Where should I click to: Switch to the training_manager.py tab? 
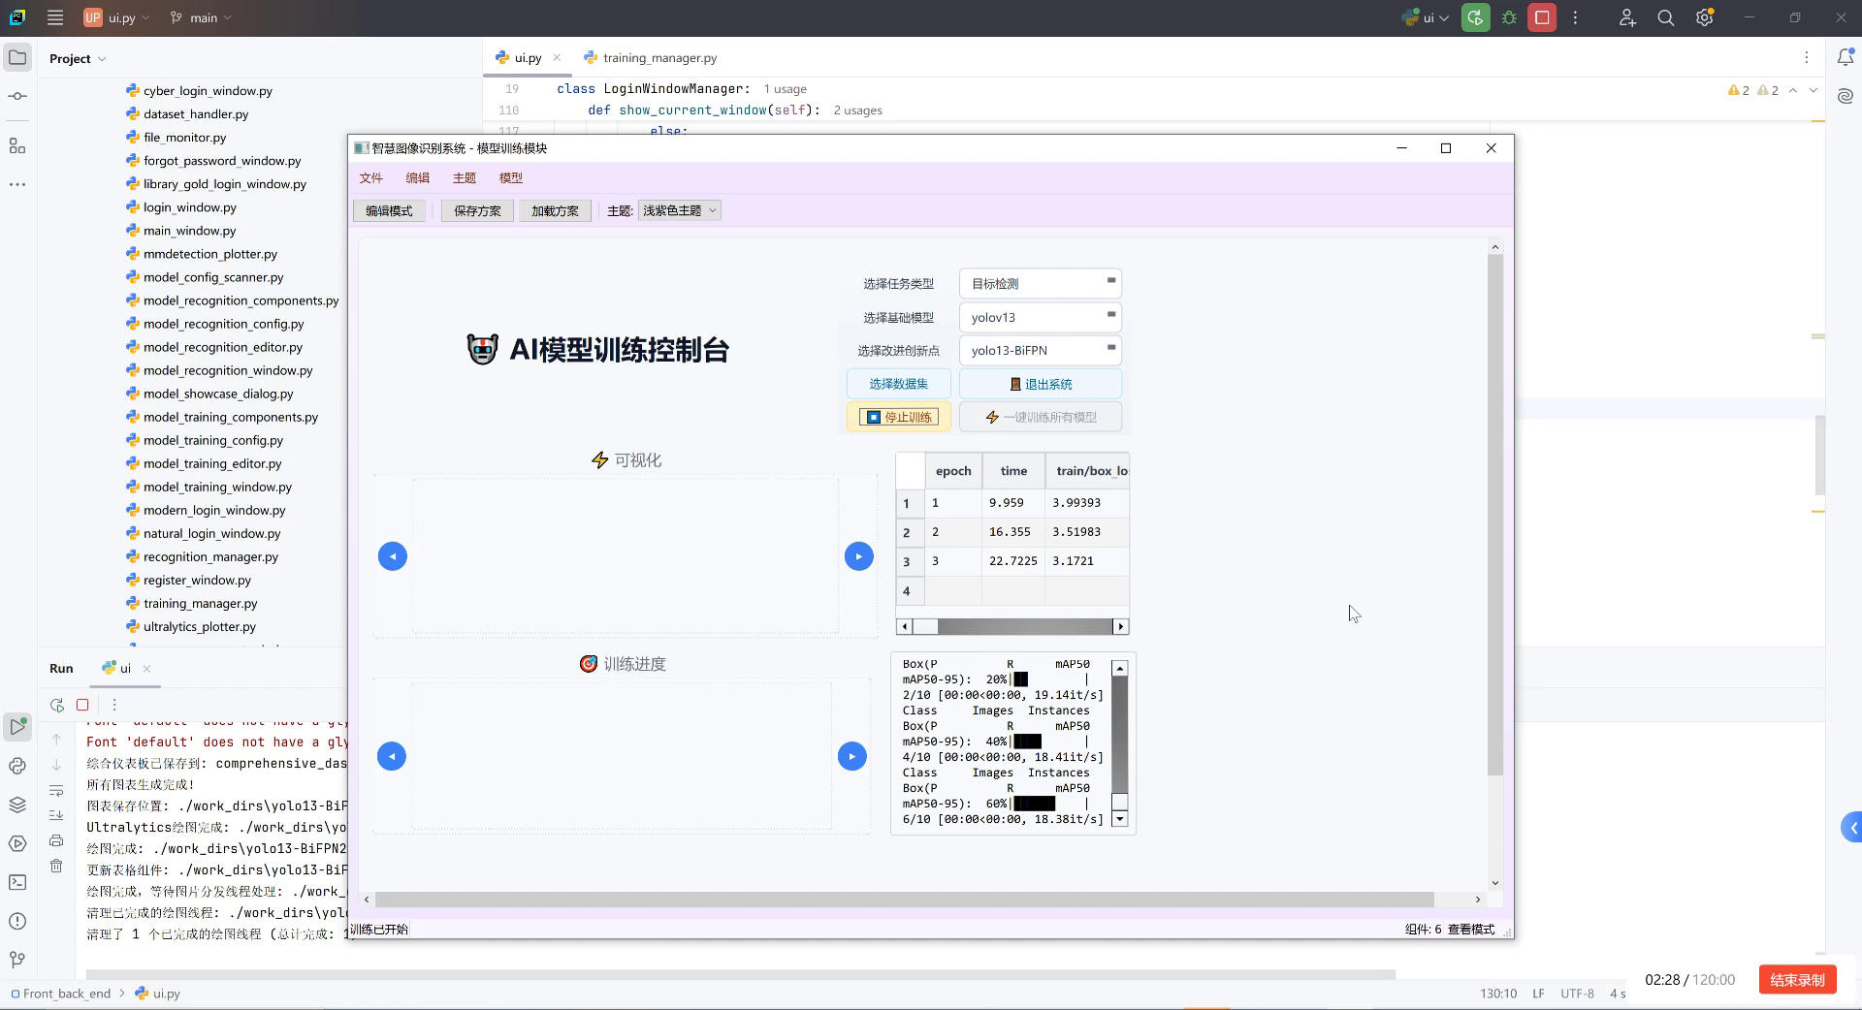(658, 57)
